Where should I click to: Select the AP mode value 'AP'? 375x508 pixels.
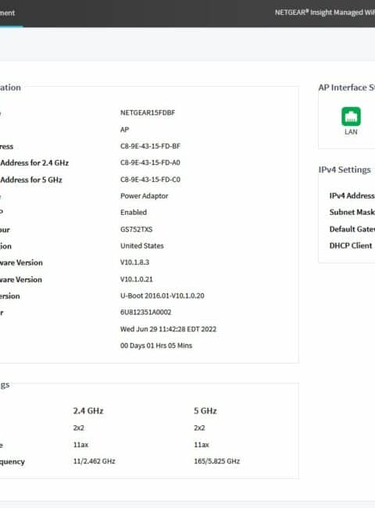(x=125, y=130)
